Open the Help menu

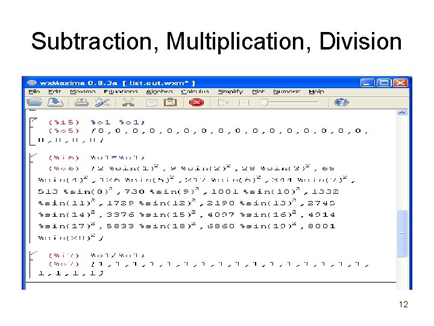coord(316,92)
